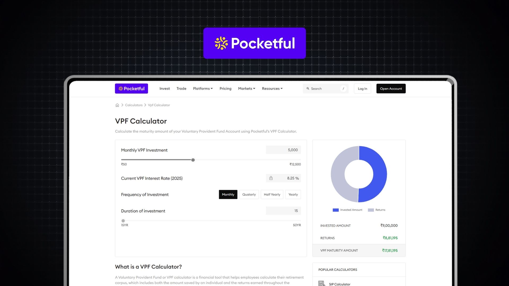Select Half Yearly investment frequency

(x=272, y=195)
